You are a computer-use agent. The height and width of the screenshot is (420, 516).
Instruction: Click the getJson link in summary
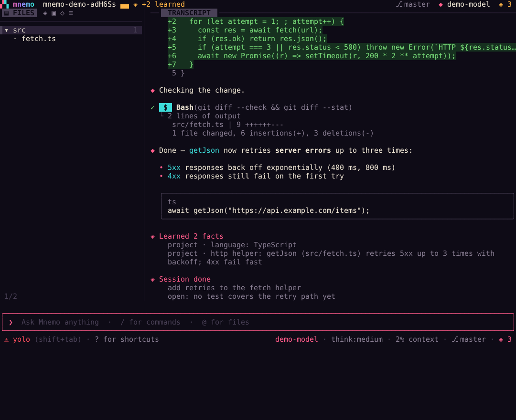(x=204, y=150)
